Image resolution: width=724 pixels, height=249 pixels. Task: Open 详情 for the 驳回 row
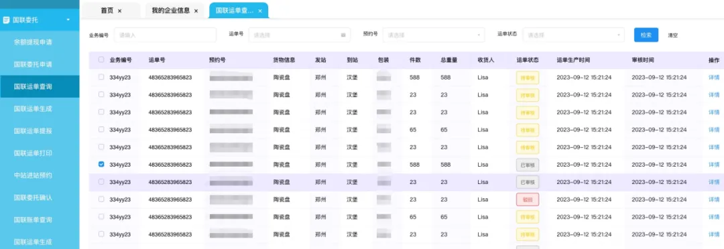tap(714, 199)
